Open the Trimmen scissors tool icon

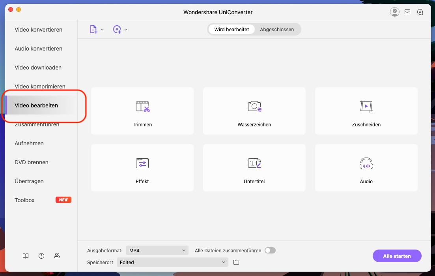tap(143, 106)
